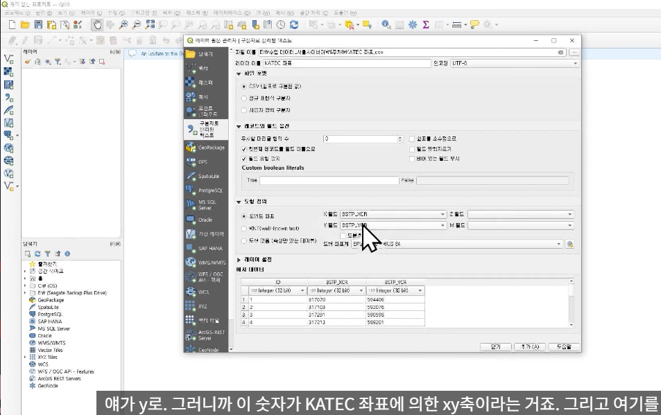
Task: Collapse the File Format section
Action: [x=239, y=73]
